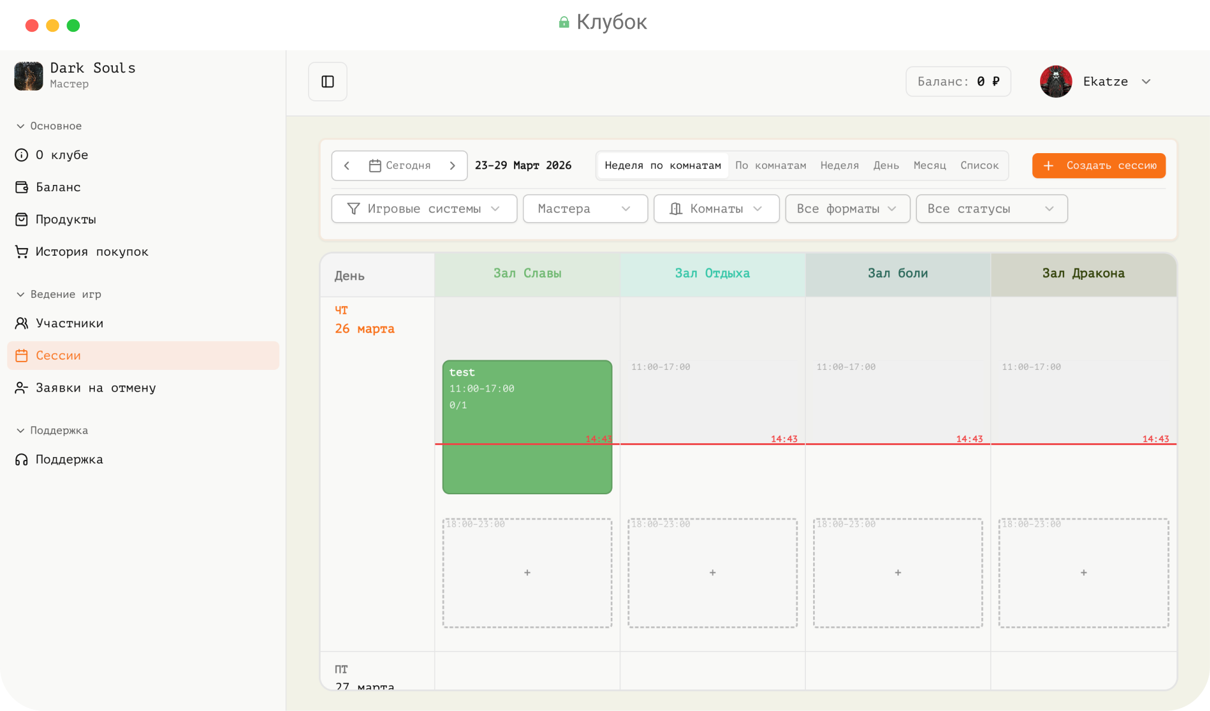Go to previous week arrow
Screen dimensions: 1210x711
click(346, 166)
